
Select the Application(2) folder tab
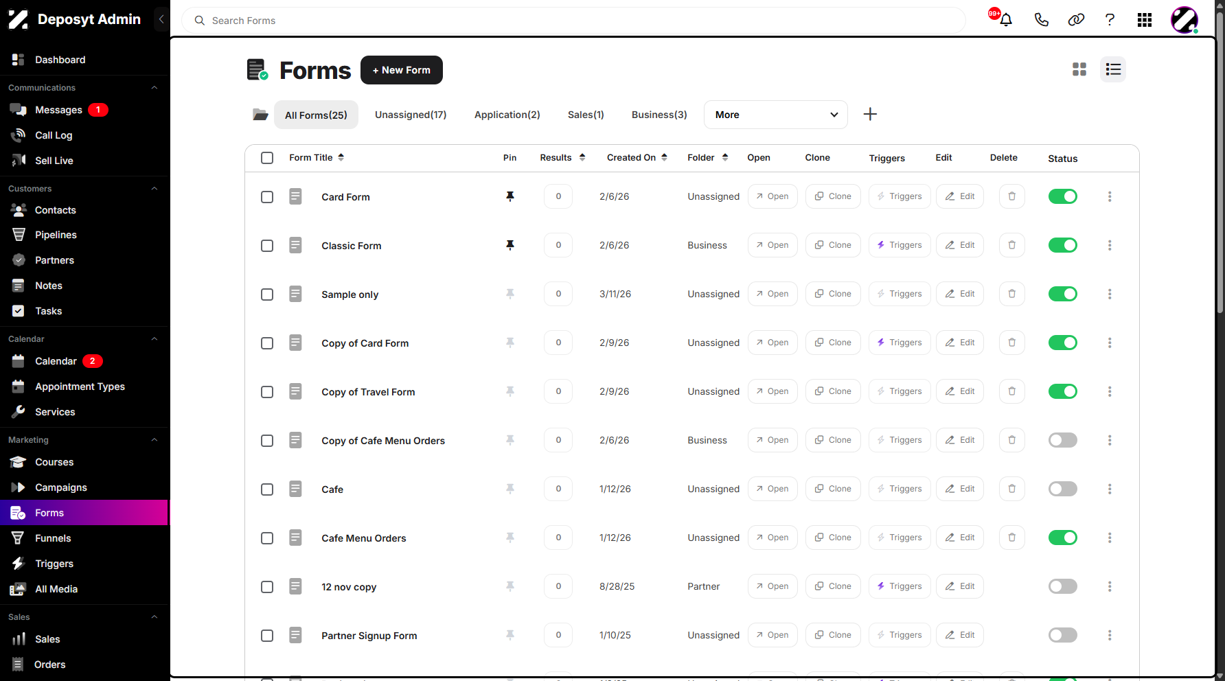point(507,115)
